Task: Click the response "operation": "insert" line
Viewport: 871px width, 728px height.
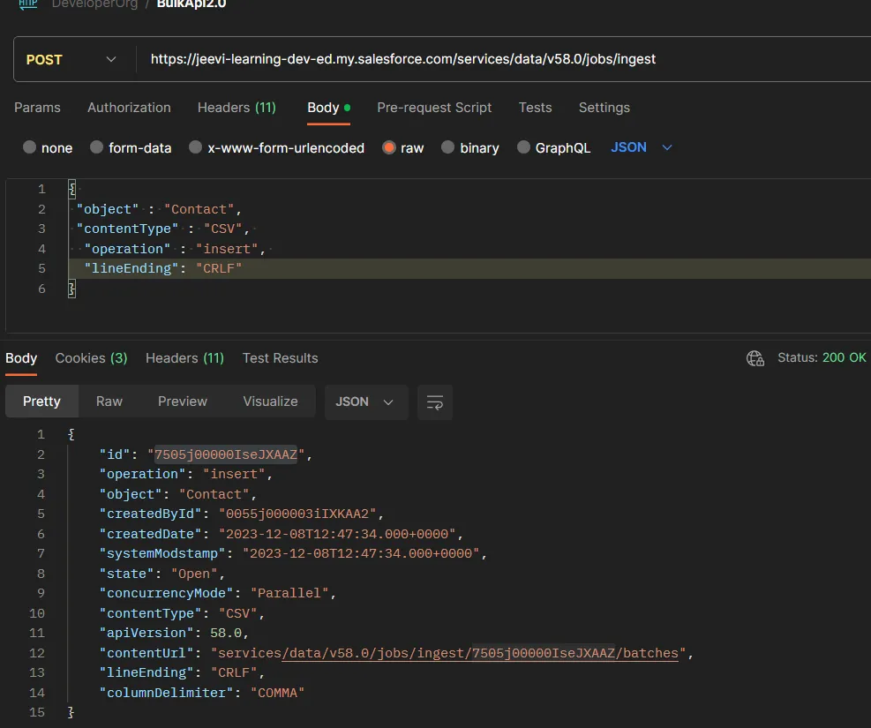Action: (186, 474)
